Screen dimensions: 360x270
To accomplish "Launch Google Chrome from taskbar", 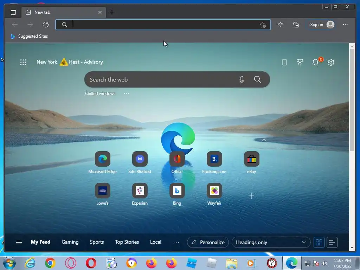I will 50,263.
